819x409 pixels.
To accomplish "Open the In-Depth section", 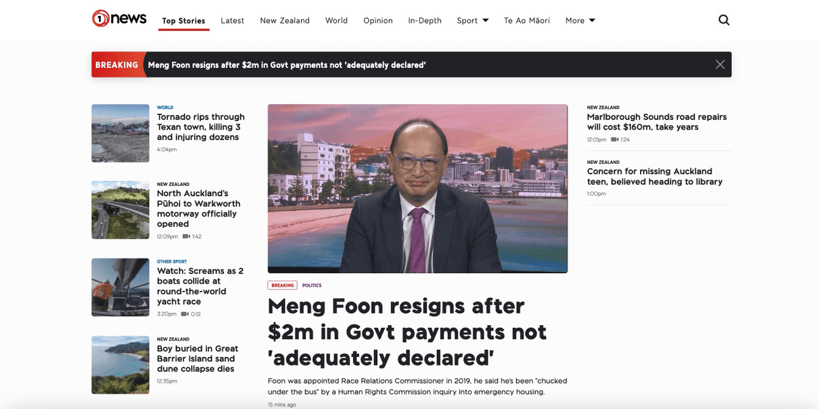I will 425,20.
